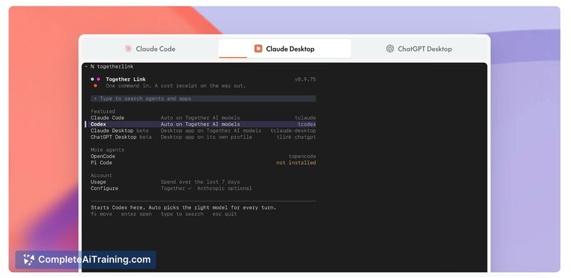The image size is (571, 278).
Task: Click the 'tclaude-desktop' command text
Action: 293,131
